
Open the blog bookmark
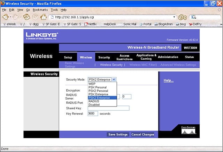(x=181, y=24)
